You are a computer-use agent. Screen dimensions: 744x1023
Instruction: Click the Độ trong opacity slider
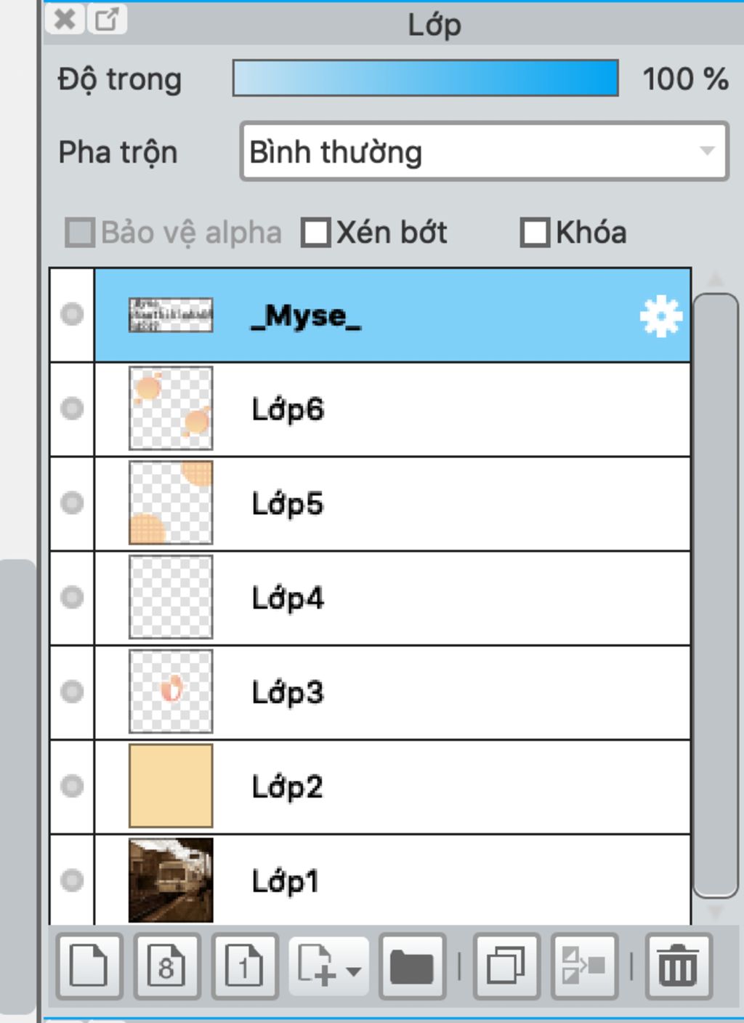[426, 79]
